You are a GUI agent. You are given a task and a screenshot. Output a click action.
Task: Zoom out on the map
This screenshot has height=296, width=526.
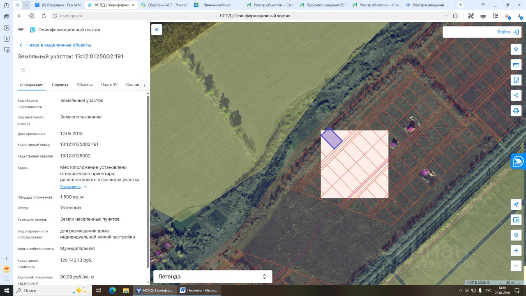coord(516,266)
